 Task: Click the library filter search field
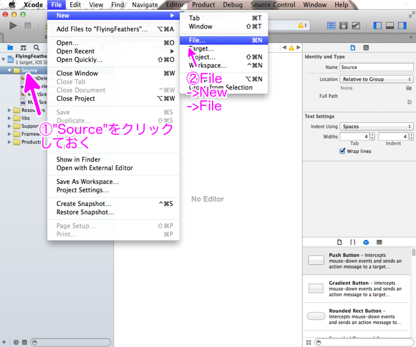click(x=364, y=342)
